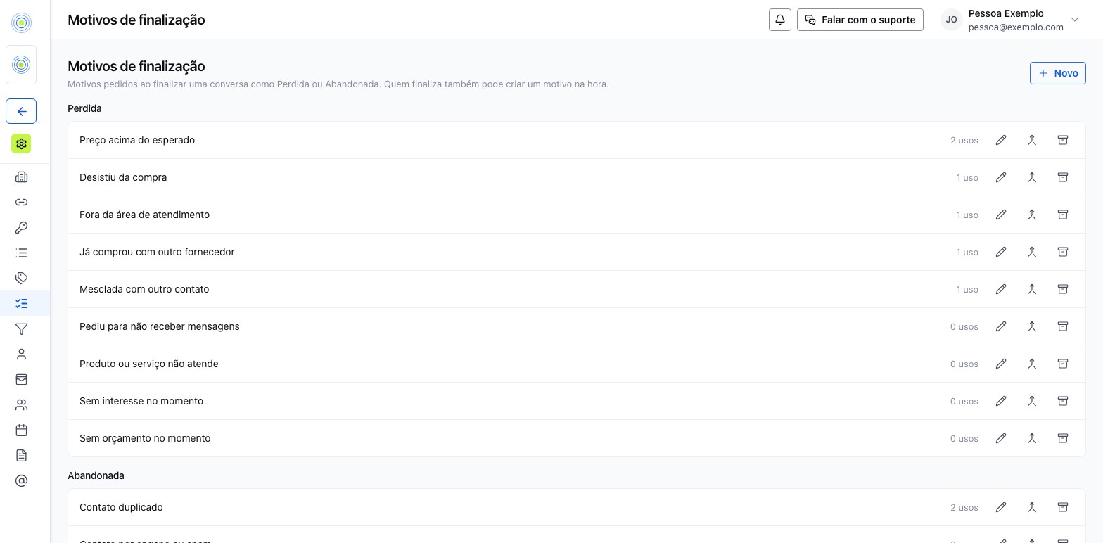Click 'Falar com o suporte' button

click(860, 20)
